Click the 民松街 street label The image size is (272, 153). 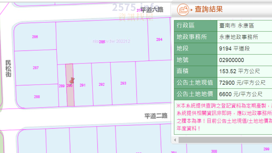8,68
